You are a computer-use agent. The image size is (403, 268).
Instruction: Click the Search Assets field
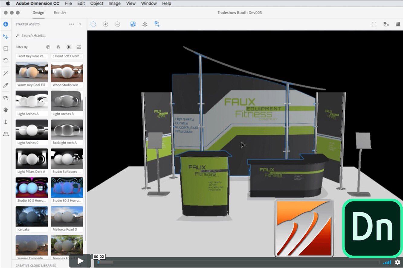(49, 35)
